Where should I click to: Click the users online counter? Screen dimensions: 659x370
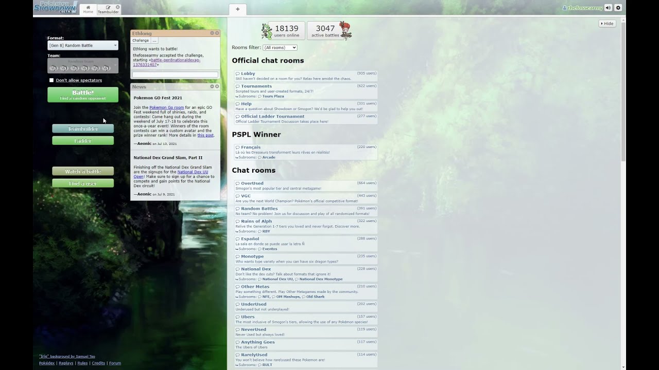[x=286, y=31]
